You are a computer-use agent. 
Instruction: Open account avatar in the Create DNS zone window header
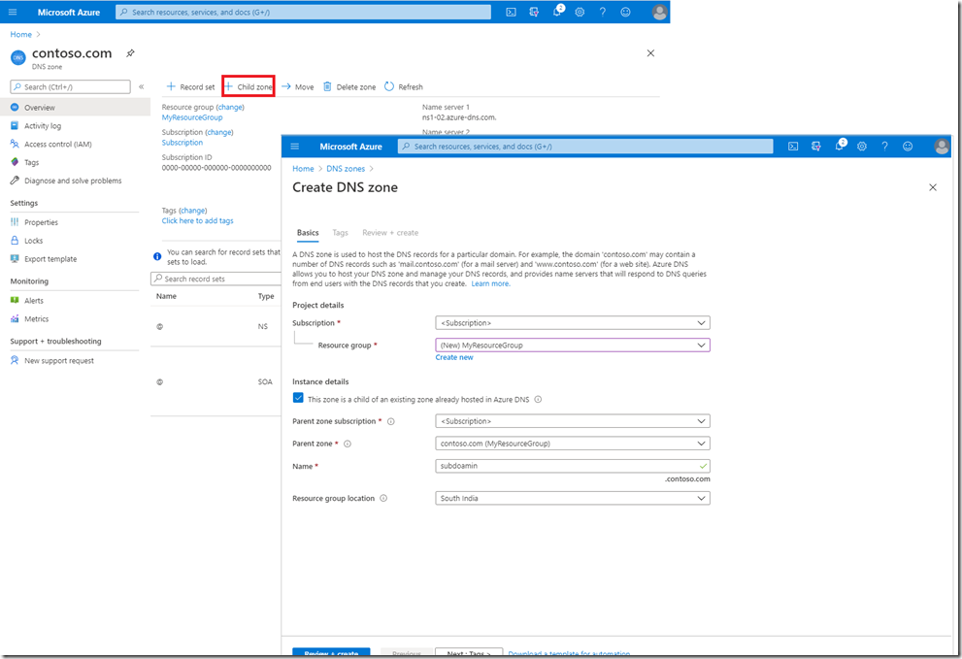tap(942, 146)
